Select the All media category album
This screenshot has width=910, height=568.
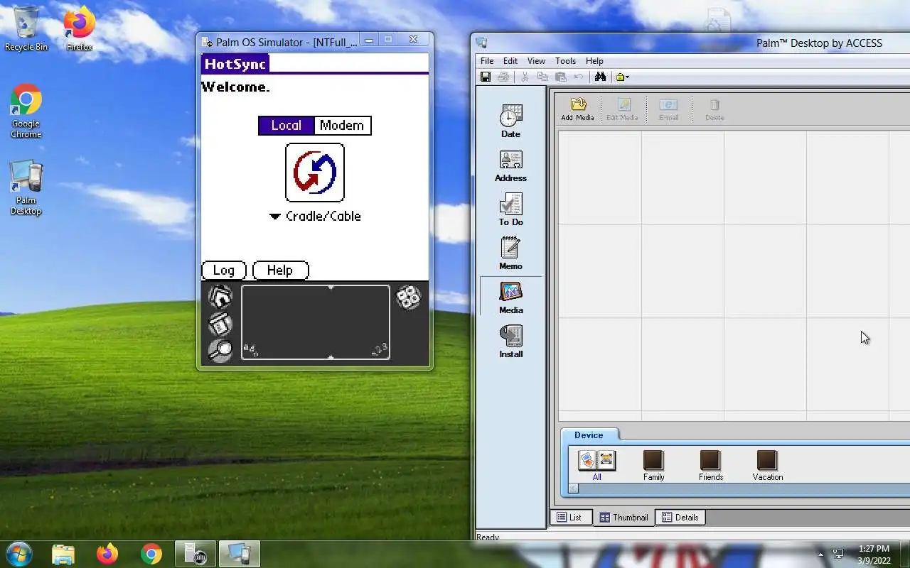point(596,466)
